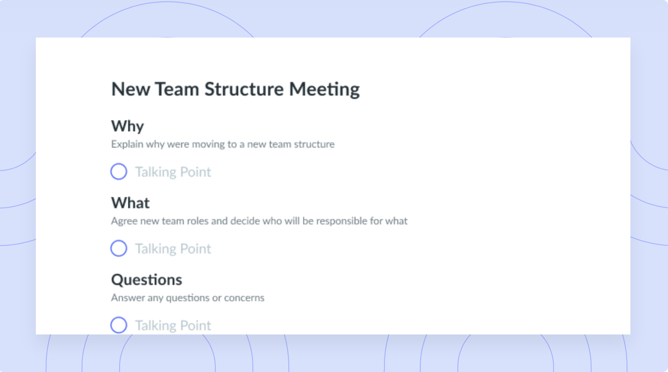Select the 'What' section heading
Viewport: 668px width, 372px height.
pos(130,203)
